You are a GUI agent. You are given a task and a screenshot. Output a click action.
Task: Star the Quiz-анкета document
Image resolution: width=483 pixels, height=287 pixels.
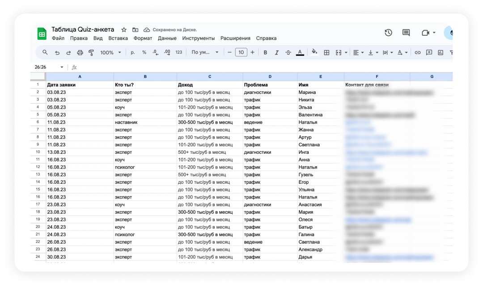point(124,30)
